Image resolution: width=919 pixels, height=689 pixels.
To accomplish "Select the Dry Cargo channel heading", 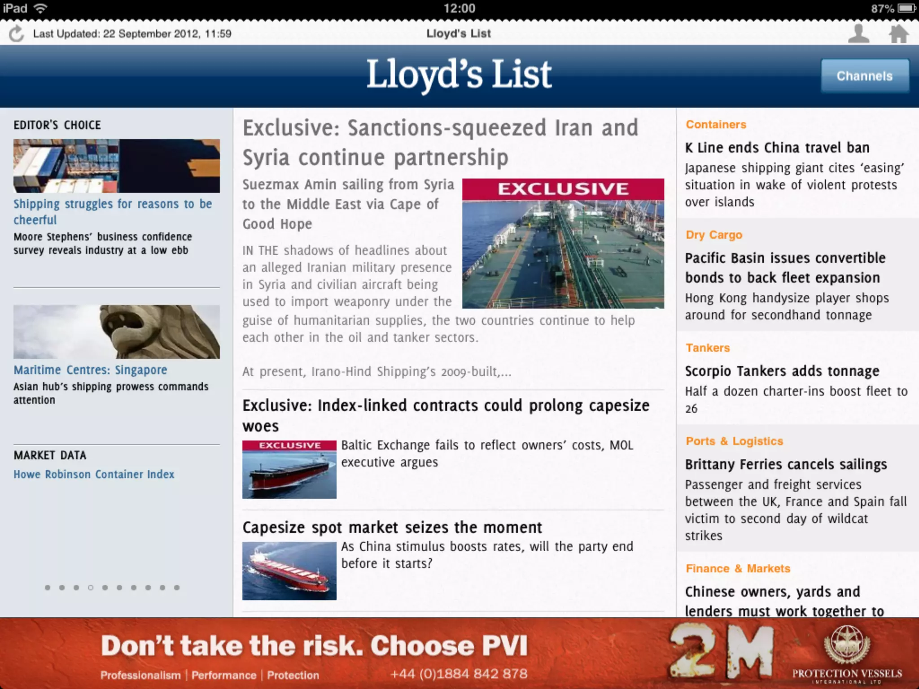I will click(x=713, y=235).
